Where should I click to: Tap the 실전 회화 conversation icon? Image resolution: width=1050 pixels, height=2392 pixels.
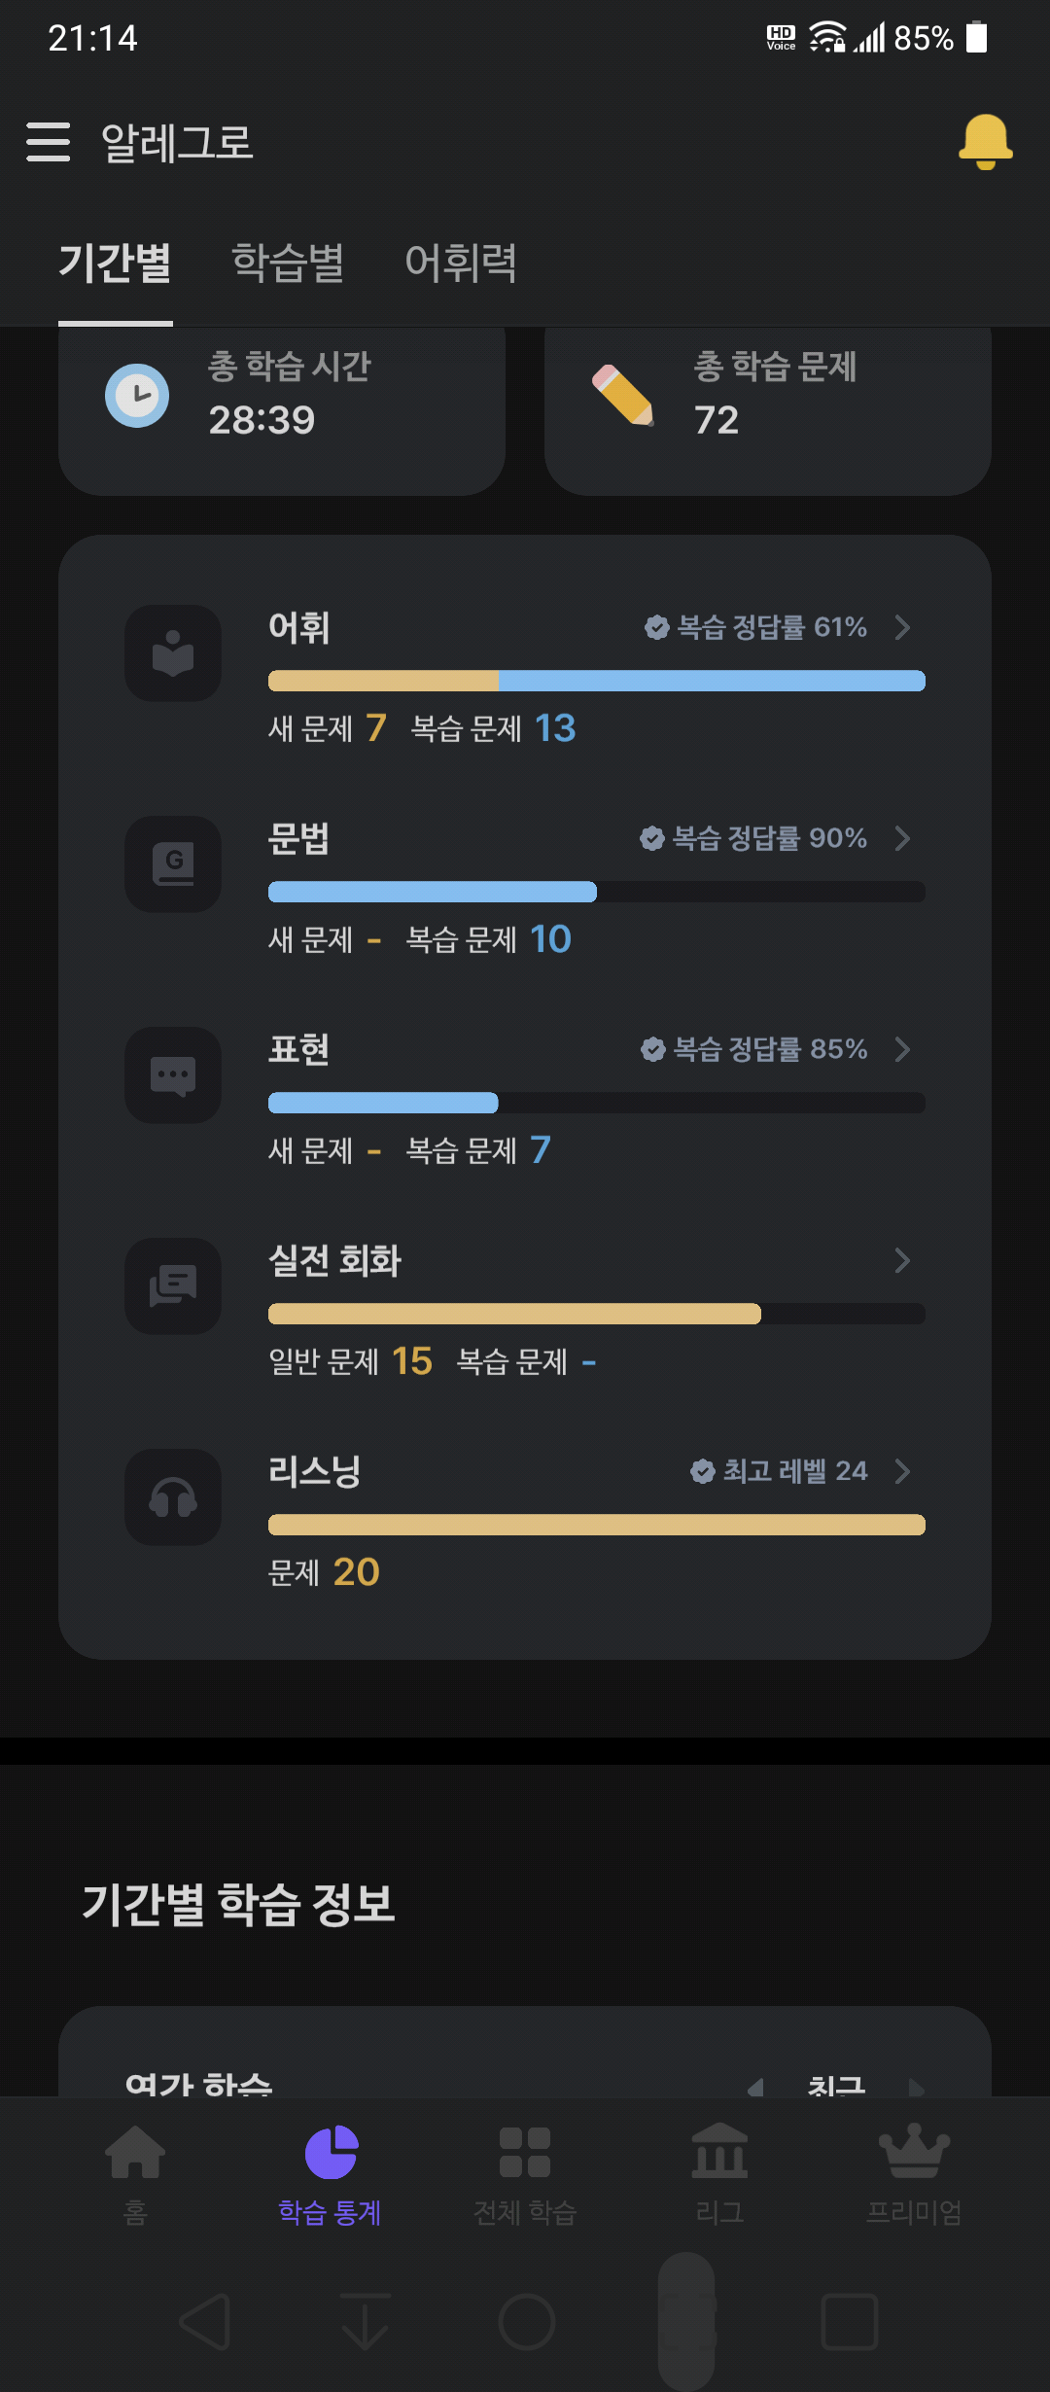point(173,1286)
